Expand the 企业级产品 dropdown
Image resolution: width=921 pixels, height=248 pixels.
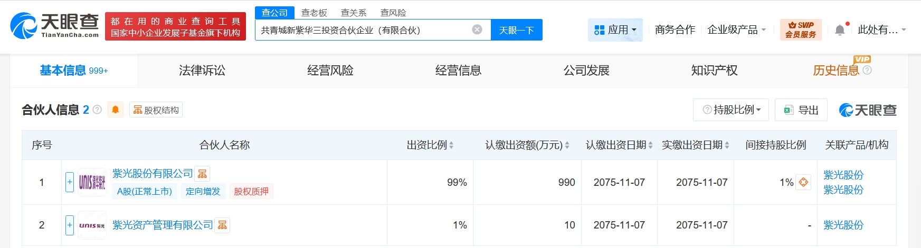point(736,30)
